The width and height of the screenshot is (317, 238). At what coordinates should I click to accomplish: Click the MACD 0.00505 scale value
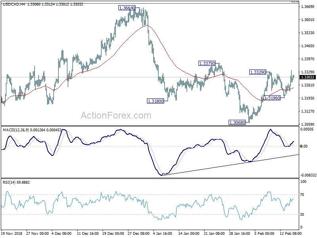[307, 129]
